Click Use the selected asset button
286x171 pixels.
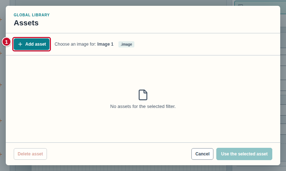tap(244, 154)
